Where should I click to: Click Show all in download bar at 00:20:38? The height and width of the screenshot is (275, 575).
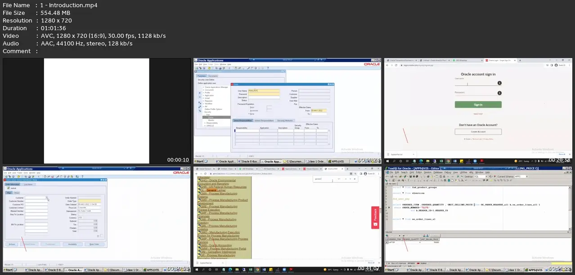[x=562, y=154]
